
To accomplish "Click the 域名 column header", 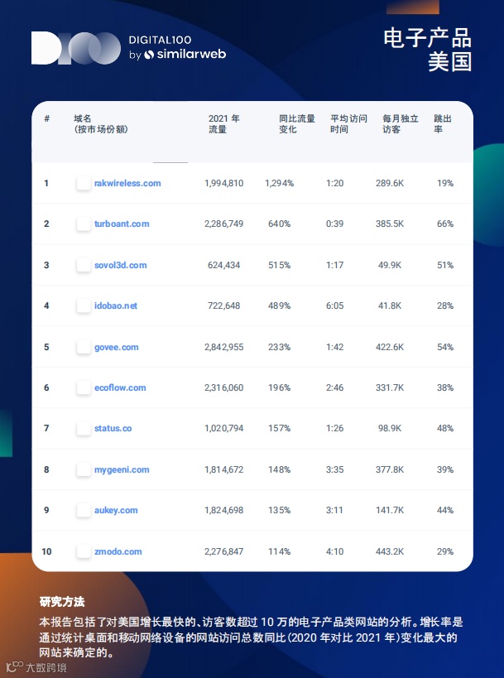I will click(x=101, y=123).
